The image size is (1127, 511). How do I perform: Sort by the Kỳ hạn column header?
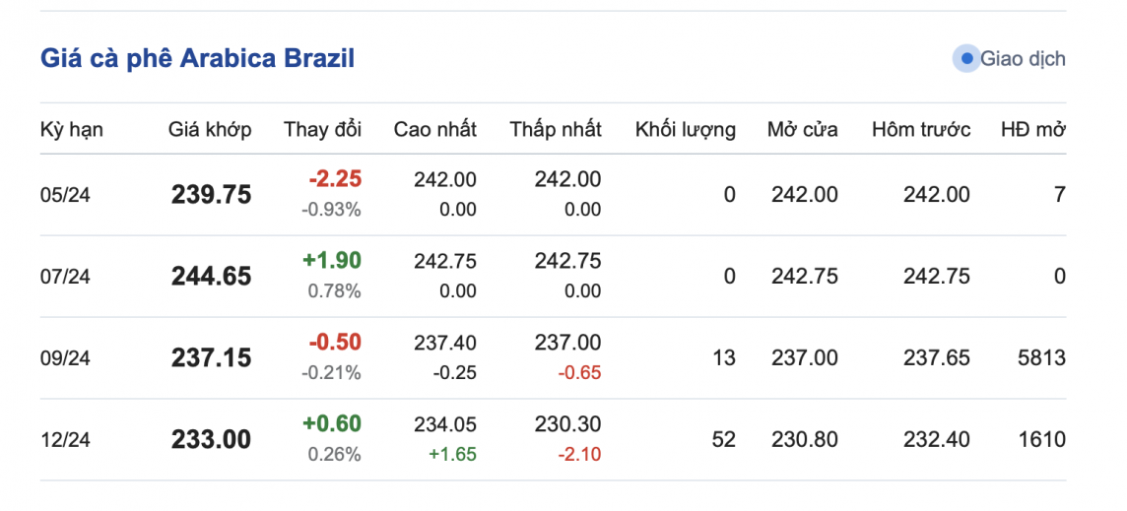click(x=72, y=129)
